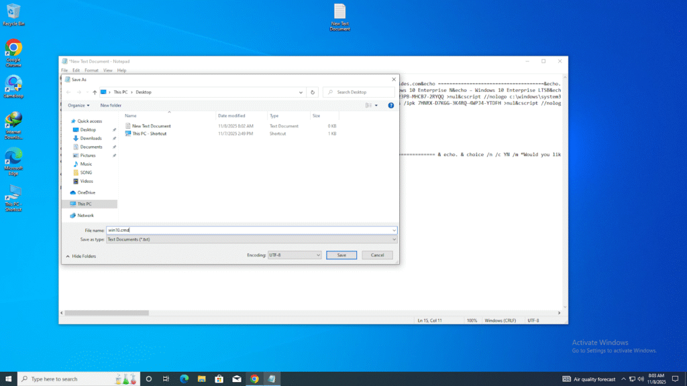Open the Format menu in Notepad
This screenshot has height=386, width=687.
91,70
